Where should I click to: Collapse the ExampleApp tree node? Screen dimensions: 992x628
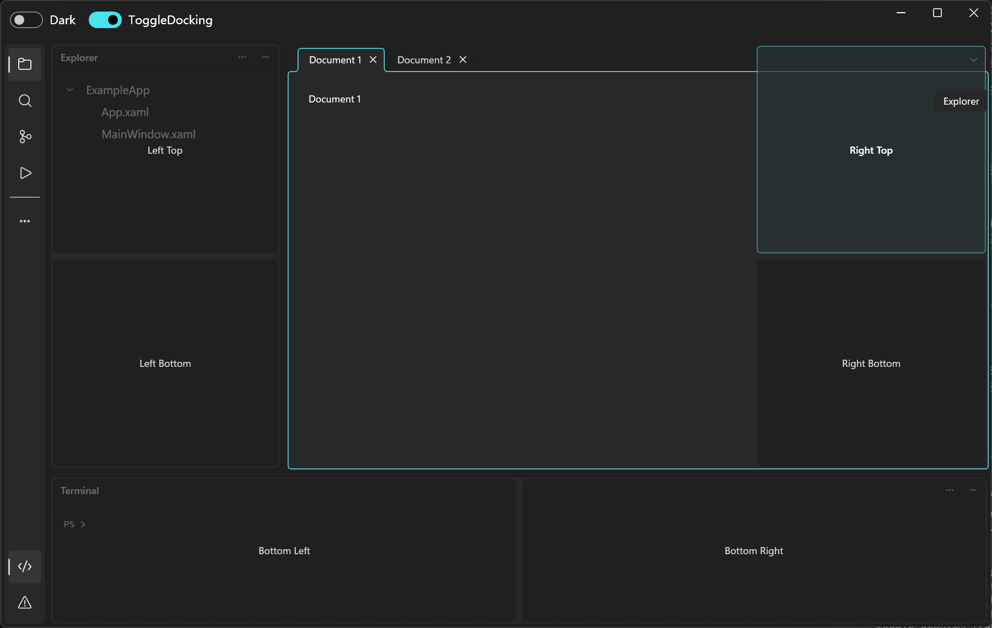70,90
